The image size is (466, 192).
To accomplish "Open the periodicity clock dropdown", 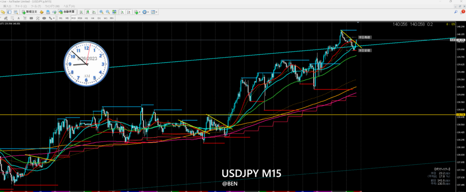I will click(144, 12).
